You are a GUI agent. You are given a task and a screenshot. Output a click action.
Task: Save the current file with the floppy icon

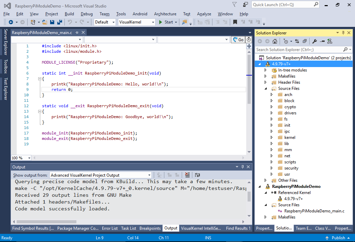(52, 22)
